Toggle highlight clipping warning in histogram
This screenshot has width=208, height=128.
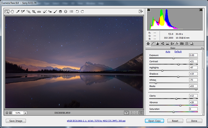coord(201,10)
